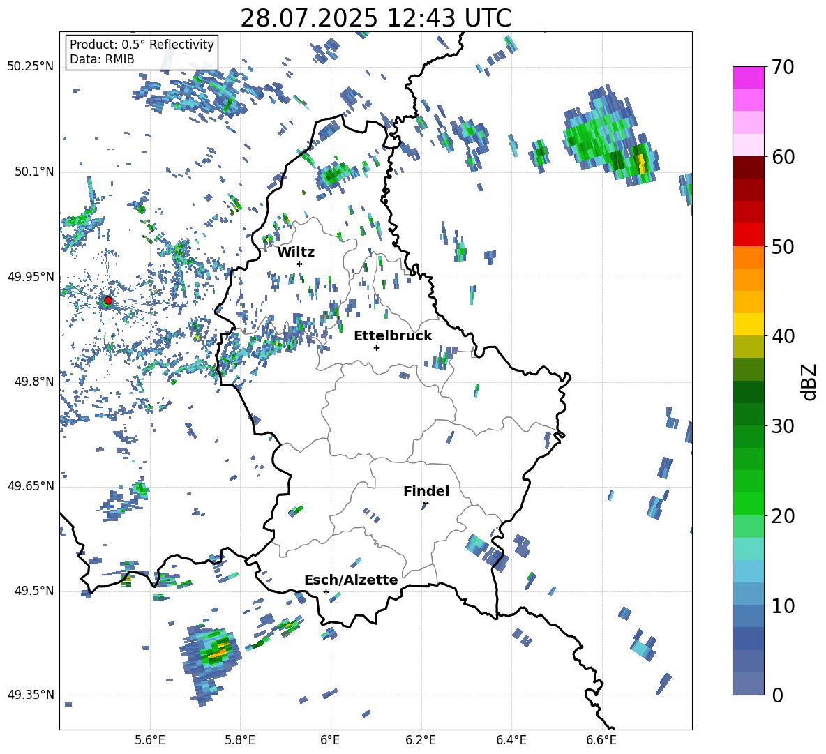Click the Product: 0.5° Reflectivity text

(x=142, y=44)
